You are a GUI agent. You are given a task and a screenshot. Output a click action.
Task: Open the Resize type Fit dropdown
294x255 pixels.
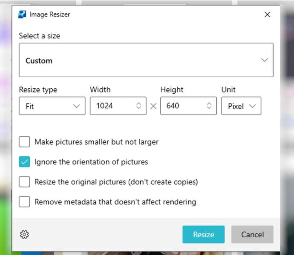pos(52,106)
